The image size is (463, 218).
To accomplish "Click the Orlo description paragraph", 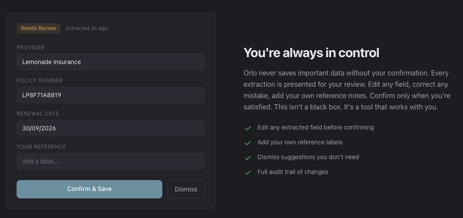I will click(346, 90).
